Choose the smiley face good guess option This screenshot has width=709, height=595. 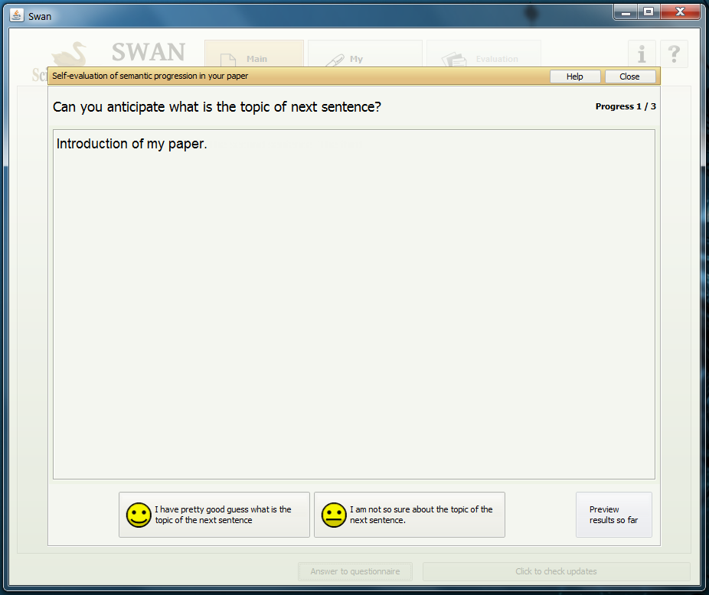point(214,515)
